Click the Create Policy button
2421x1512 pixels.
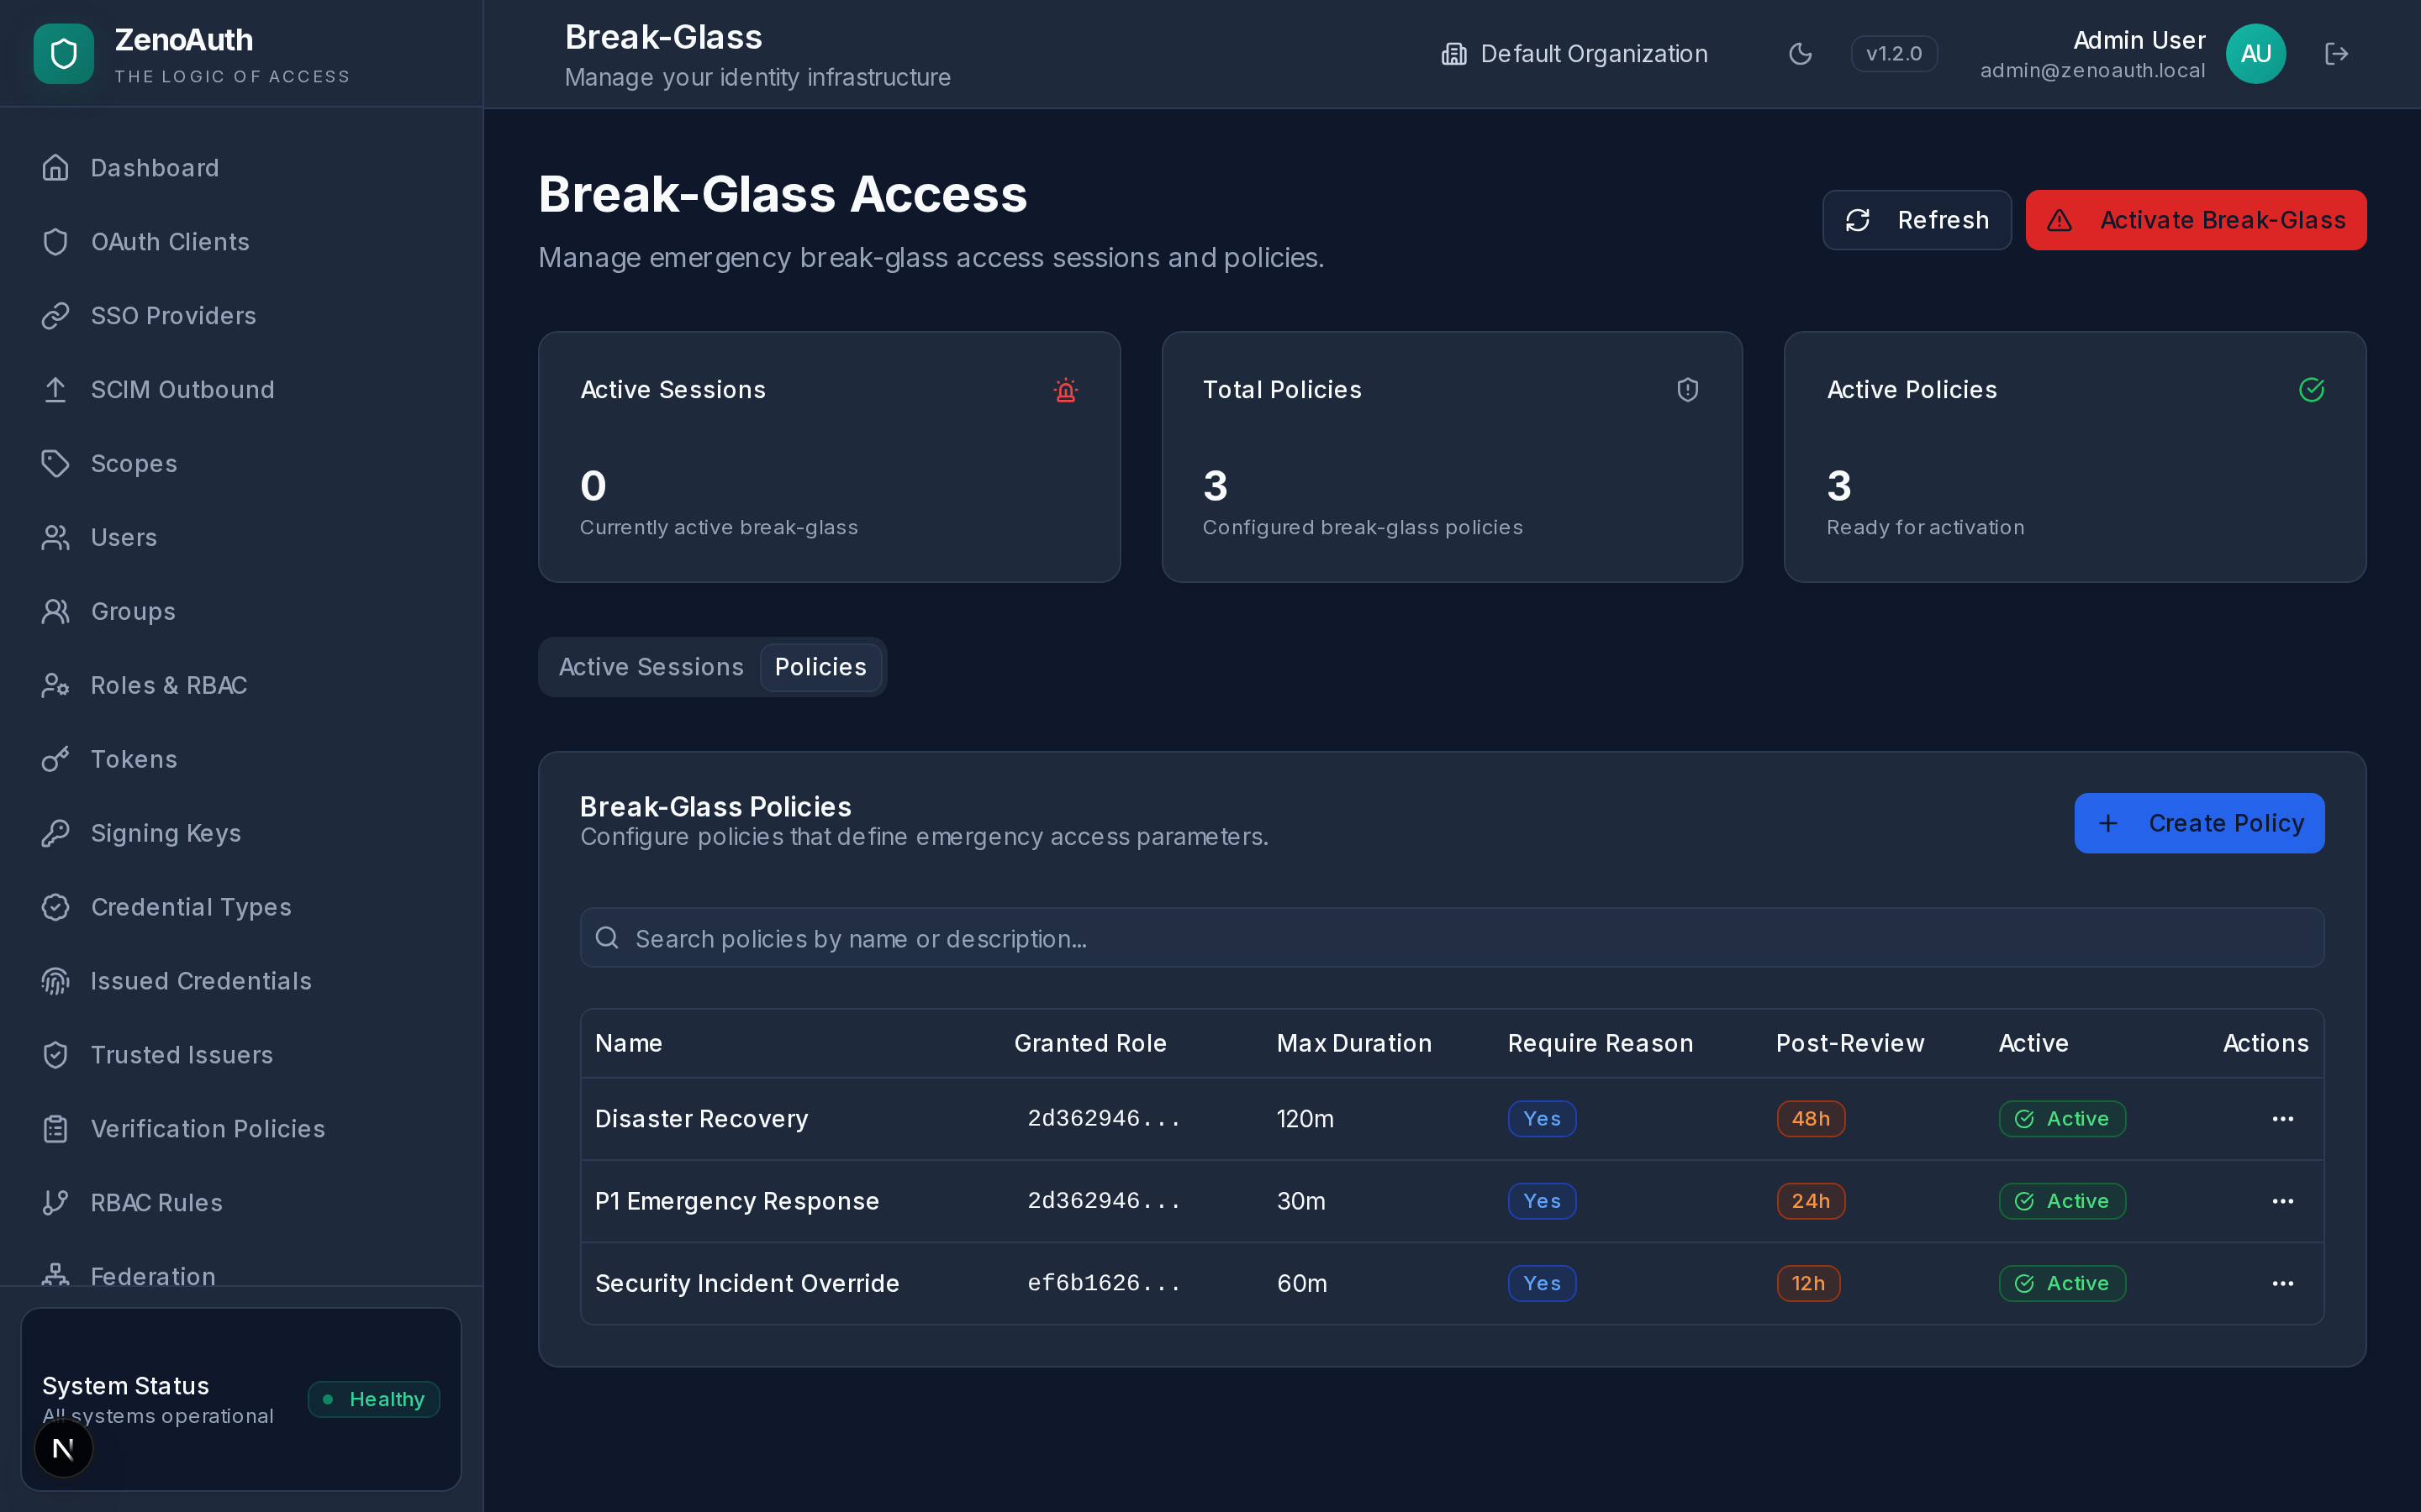2199,823
